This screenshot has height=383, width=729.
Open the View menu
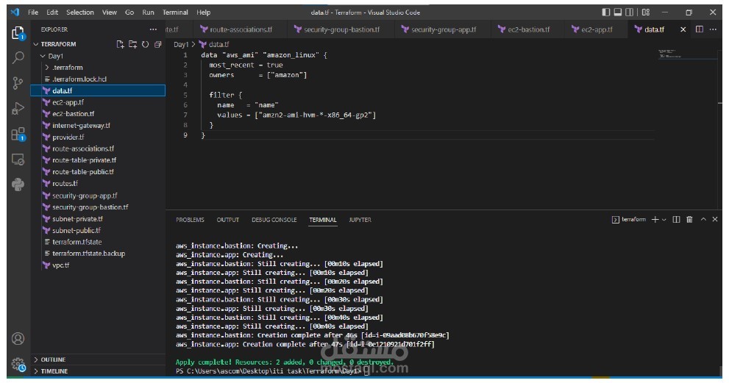point(110,12)
